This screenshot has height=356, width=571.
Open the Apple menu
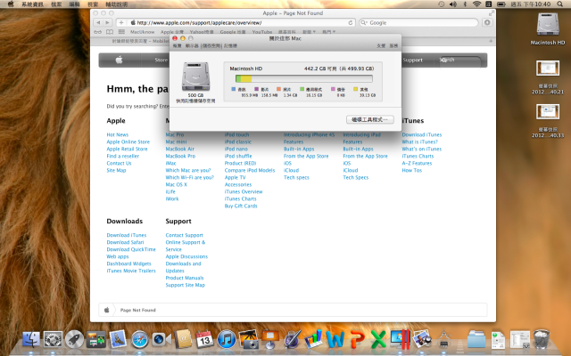[x=11, y=4]
